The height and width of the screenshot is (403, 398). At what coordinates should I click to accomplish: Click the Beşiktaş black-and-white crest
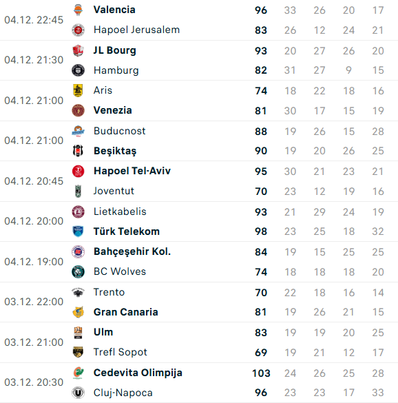click(x=78, y=151)
